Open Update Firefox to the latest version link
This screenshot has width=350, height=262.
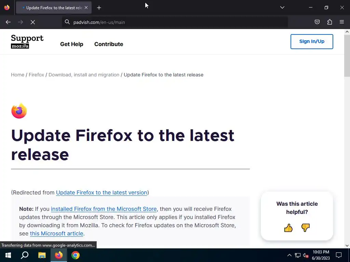tap(102, 192)
